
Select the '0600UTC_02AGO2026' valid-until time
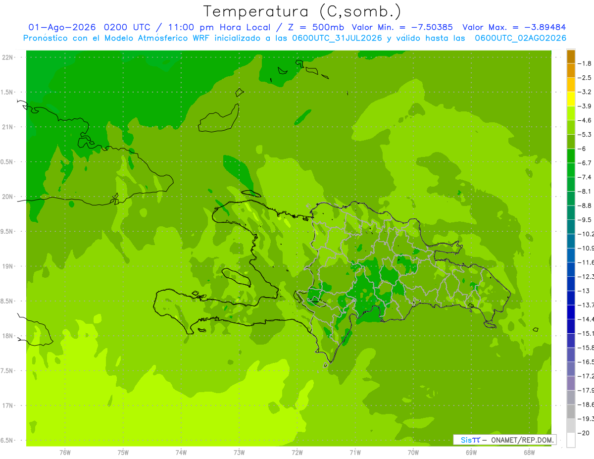click(x=521, y=38)
